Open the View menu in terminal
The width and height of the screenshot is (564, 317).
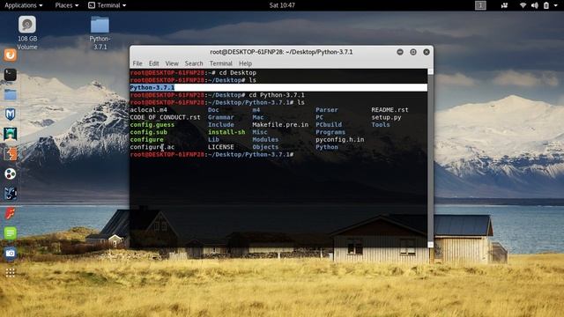172,63
